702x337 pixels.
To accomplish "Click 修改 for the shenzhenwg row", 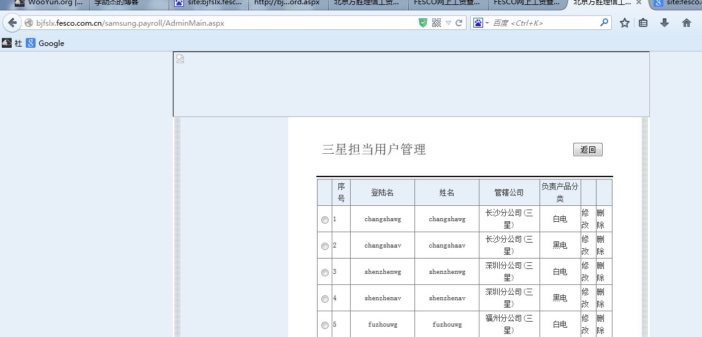I will [x=585, y=271].
